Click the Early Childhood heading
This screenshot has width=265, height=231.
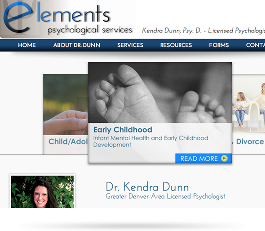coord(123,130)
